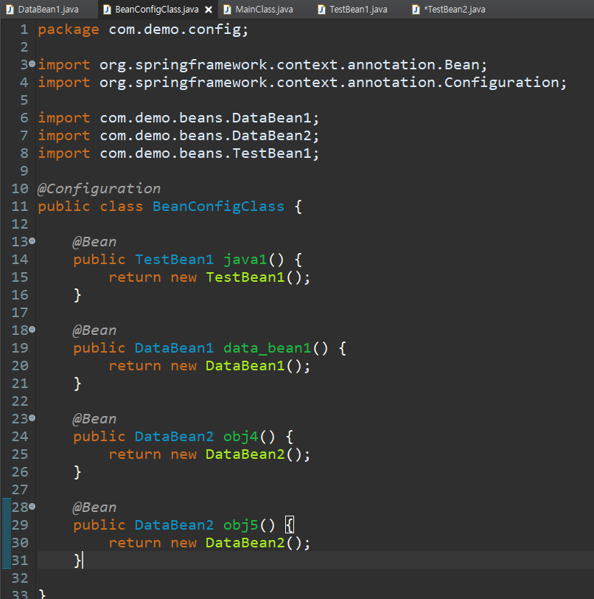Select the BeanConfigClass.java tab
This screenshot has width=594, height=599.
(x=157, y=9)
